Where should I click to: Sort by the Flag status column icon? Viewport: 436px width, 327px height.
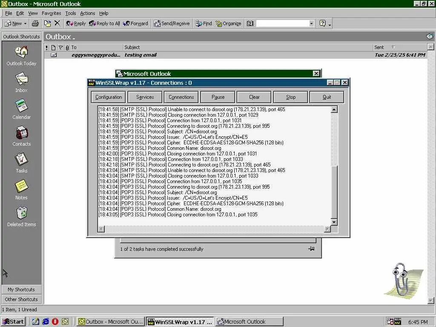pyautogui.click(x=60, y=48)
